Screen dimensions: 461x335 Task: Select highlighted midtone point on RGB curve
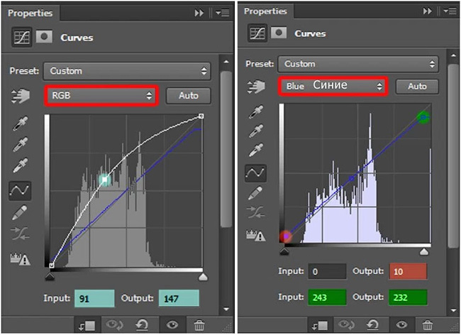[x=105, y=179]
